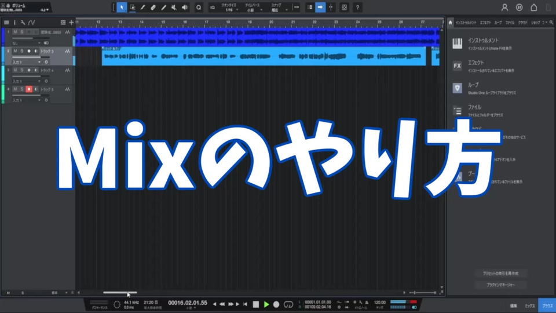
Task: Click the return-to-zero transport icon
Action: coord(245,304)
